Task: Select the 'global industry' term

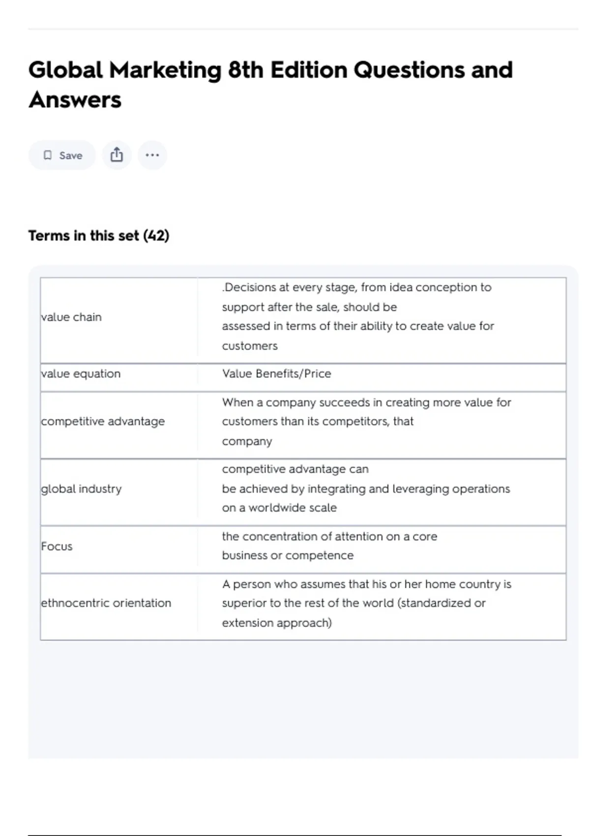Action: click(x=82, y=489)
